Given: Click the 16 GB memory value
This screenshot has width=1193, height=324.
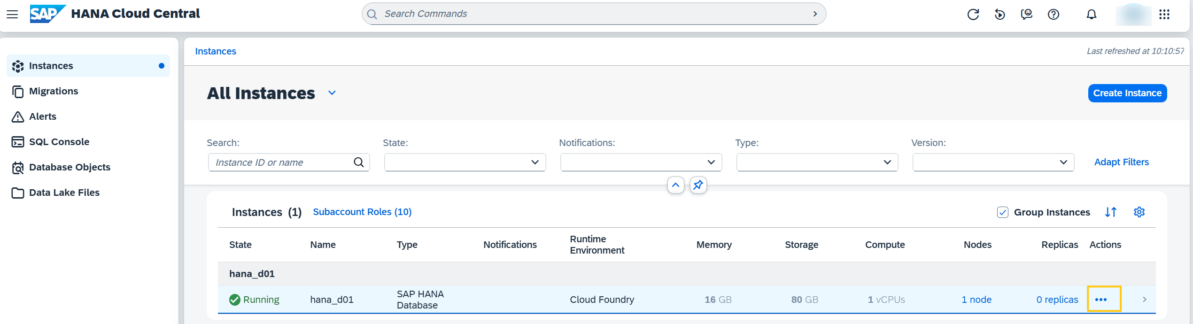Looking at the screenshot, I should [x=718, y=300].
